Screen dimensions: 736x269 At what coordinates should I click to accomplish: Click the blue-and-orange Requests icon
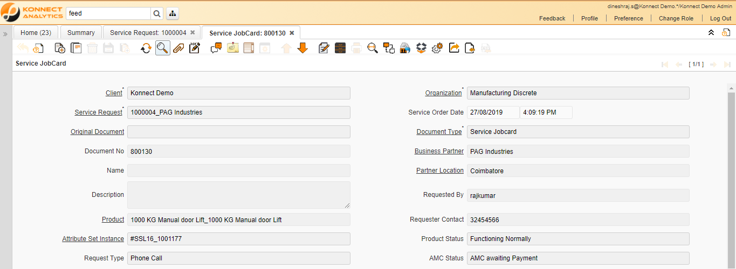click(x=405, y=48)
